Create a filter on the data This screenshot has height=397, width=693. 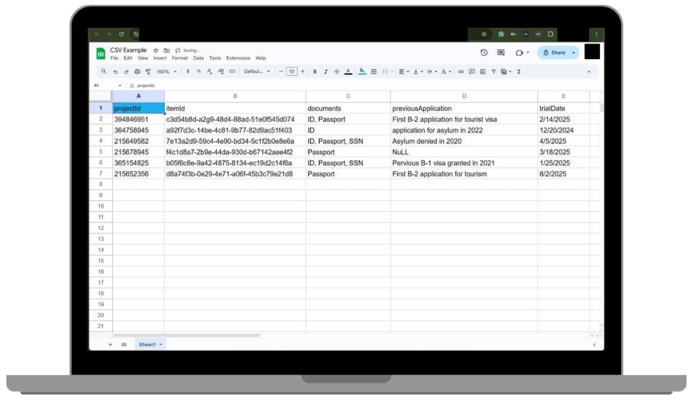494,71
